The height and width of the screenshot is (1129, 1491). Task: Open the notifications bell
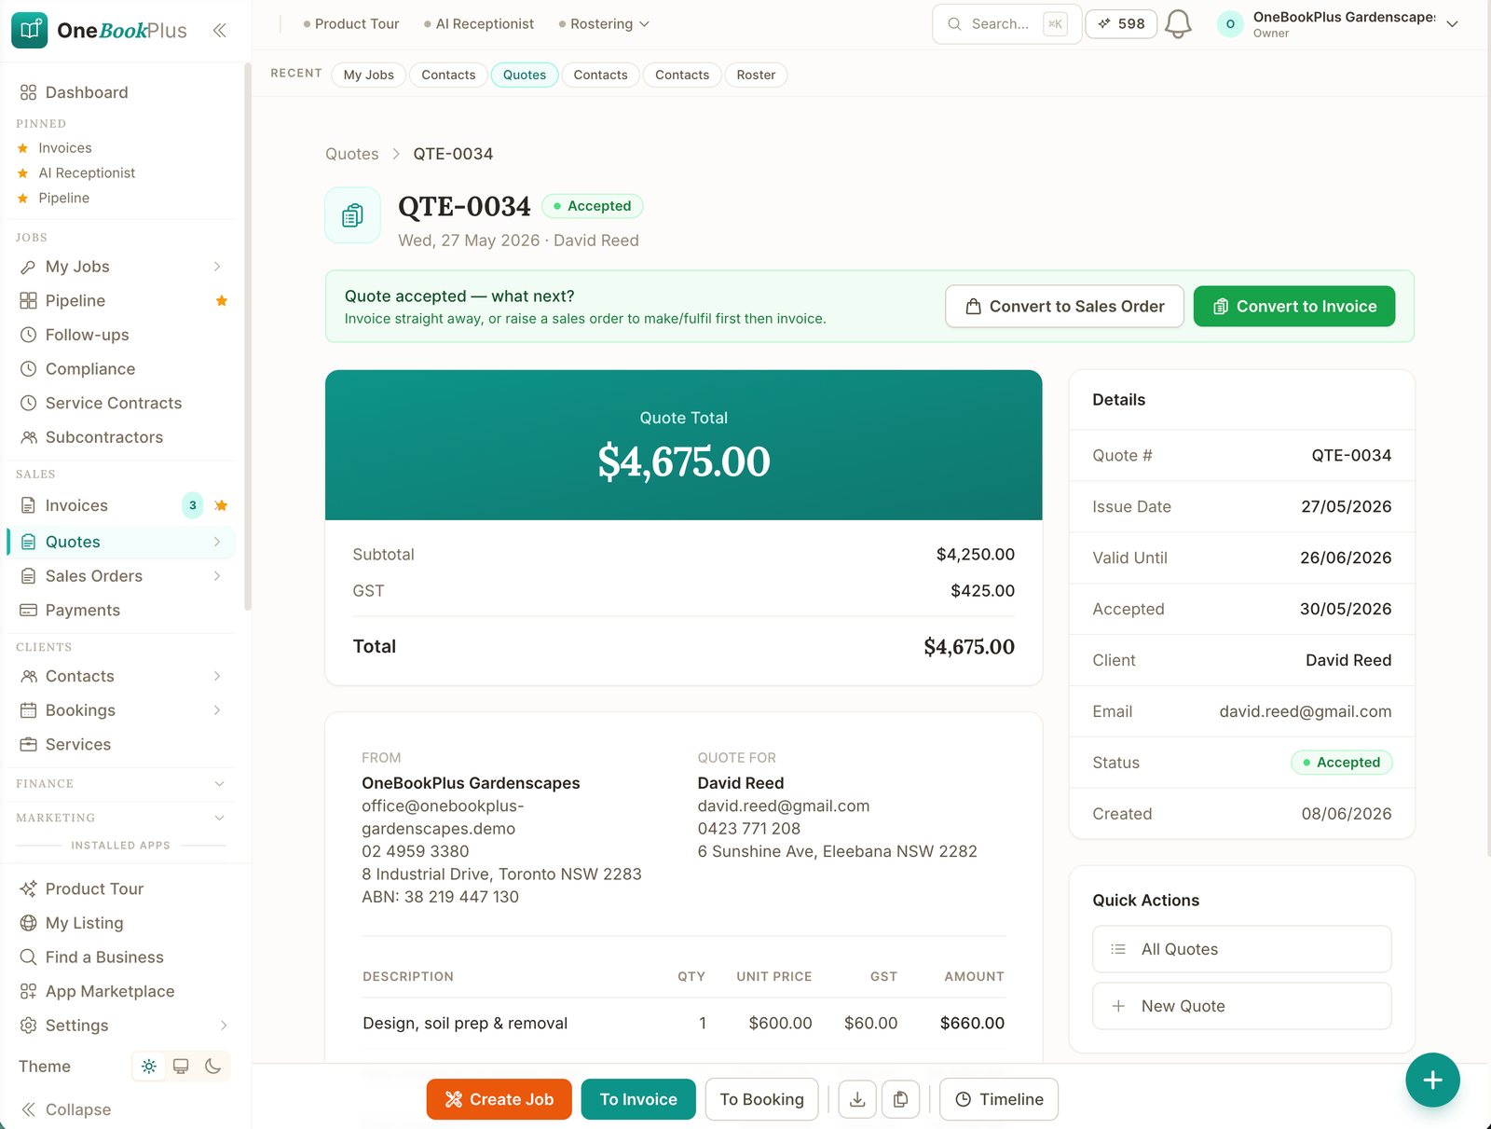1178,23
